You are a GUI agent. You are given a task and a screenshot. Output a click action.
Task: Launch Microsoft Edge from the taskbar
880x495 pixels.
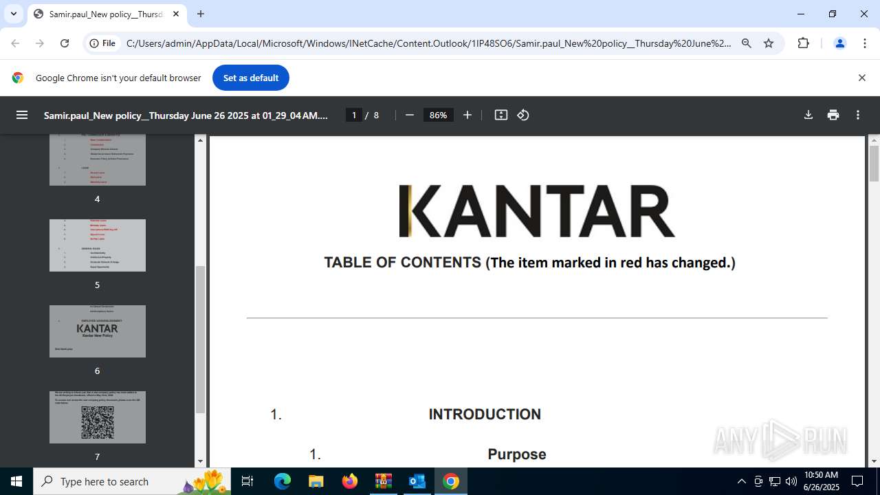point(283,481)
